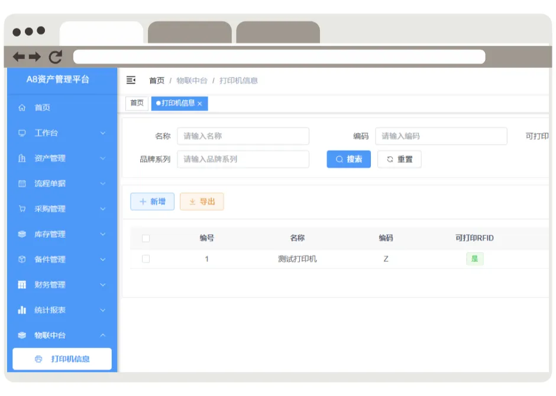
Task: Open 首页 in the sidebar
Action: (x=62, y=108)
